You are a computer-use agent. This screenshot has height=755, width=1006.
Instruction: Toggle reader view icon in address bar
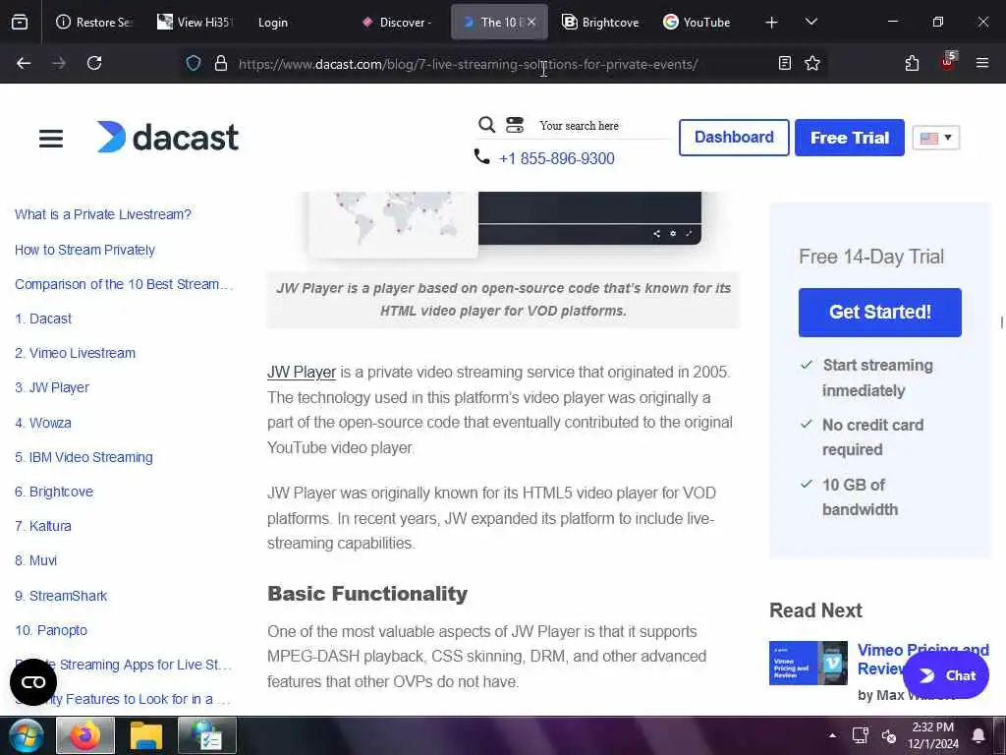(x=785, y=63)
